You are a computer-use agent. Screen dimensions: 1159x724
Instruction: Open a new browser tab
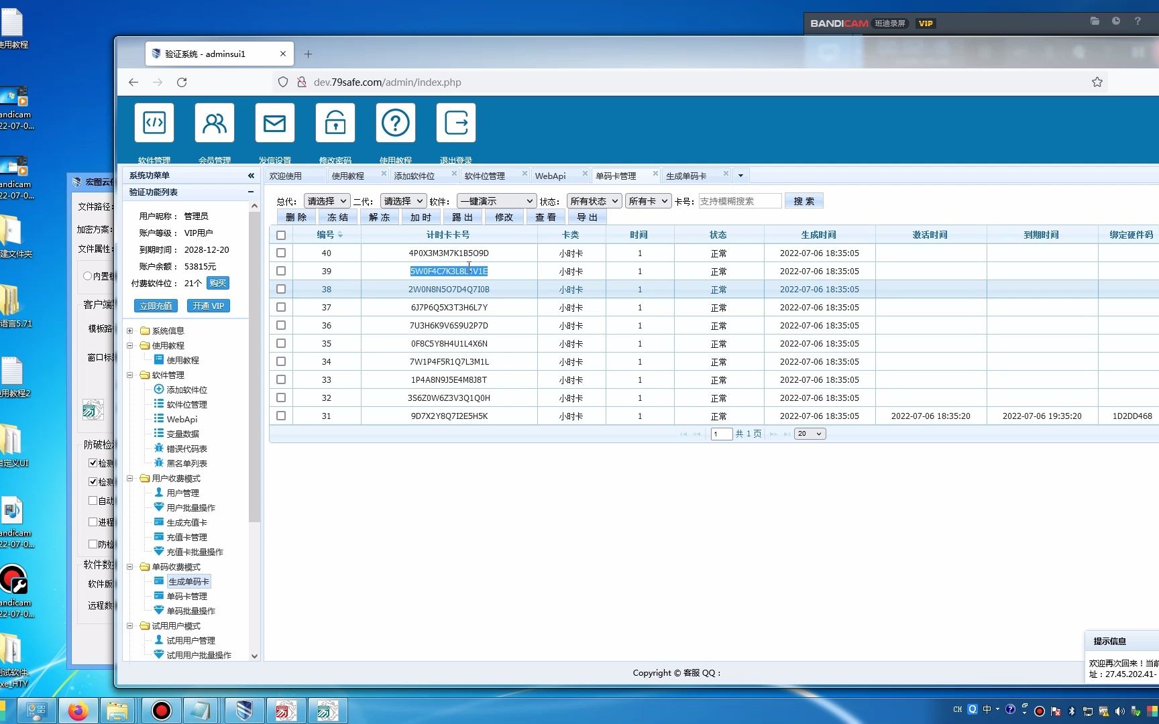(309, 54)
